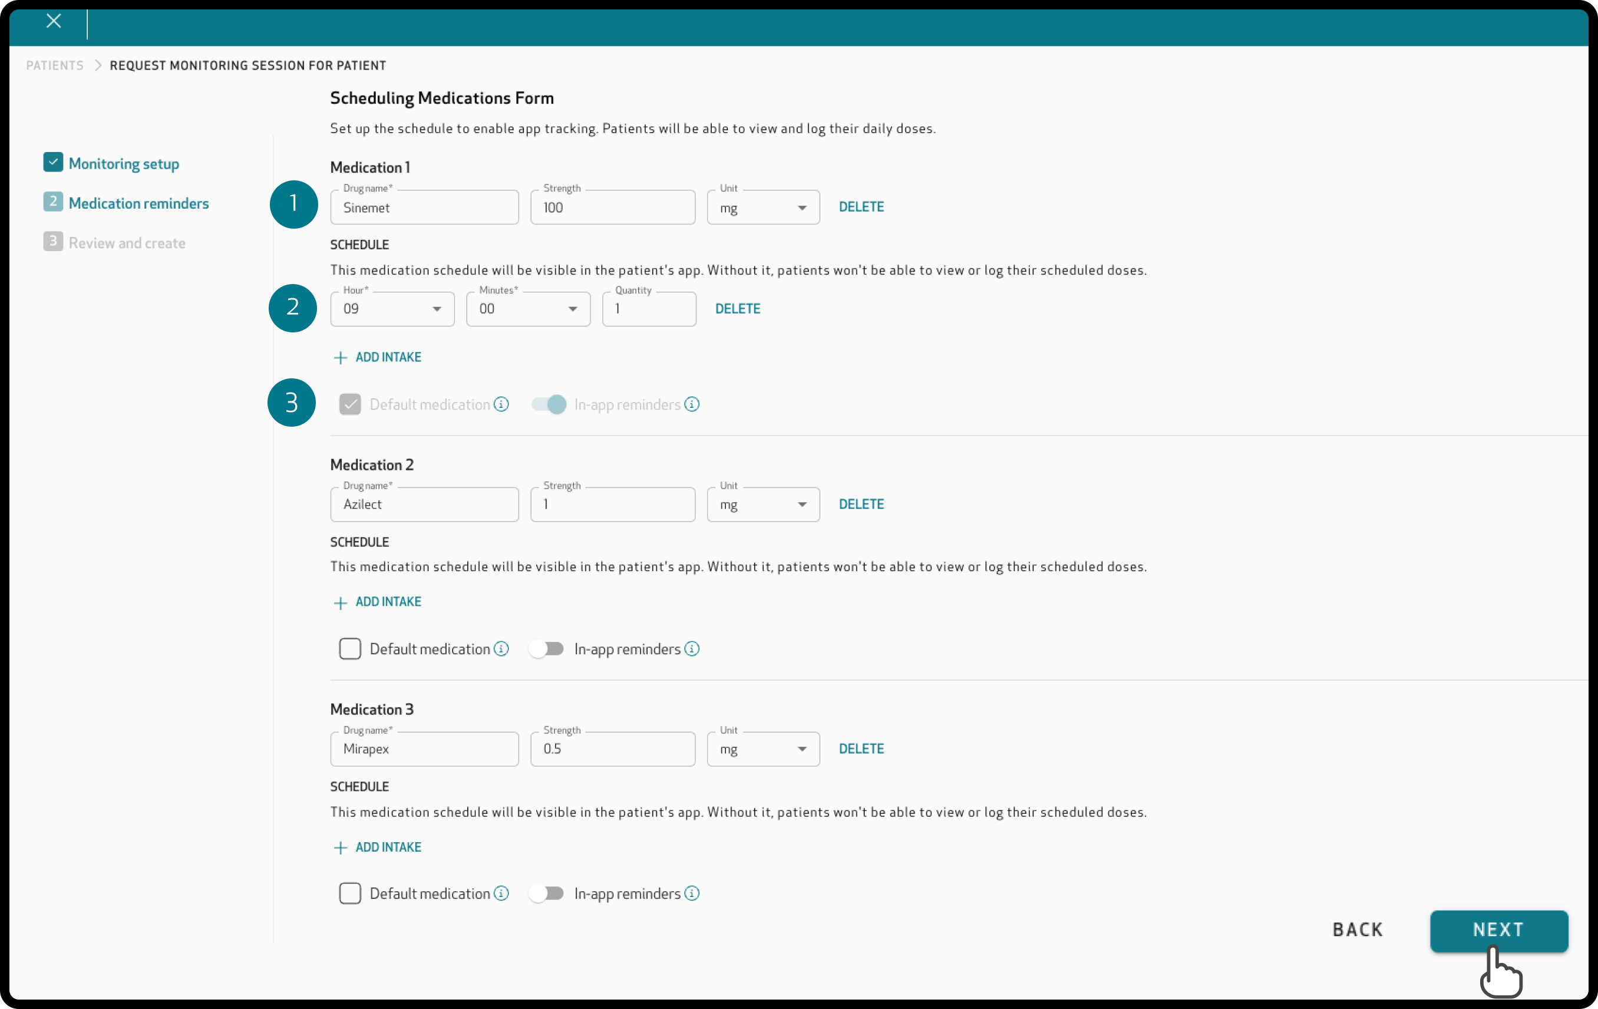Open info icon next to Medication 1 In-app reminders
Viewport: 1598px width, 1009px height.
pyautogui.click(x=692, y=404)
